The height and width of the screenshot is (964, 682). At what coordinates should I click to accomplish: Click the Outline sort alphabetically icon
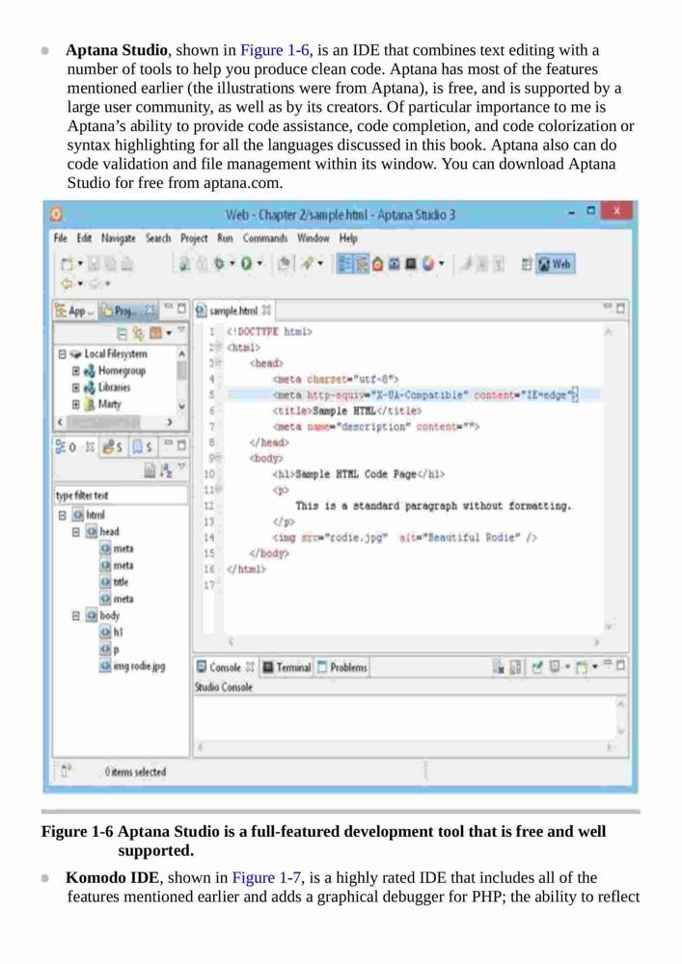coord(166,470)
